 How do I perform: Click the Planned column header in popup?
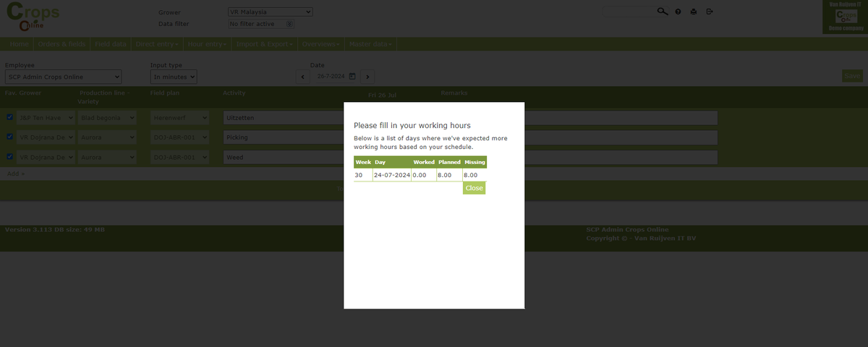click(x=449, y=162)
